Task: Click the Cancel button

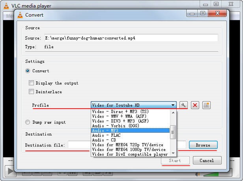Action: (x=207, y=160)
